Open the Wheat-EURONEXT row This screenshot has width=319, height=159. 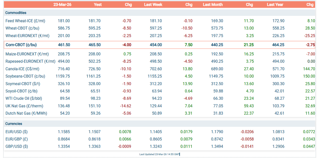[x=159, y=36]
